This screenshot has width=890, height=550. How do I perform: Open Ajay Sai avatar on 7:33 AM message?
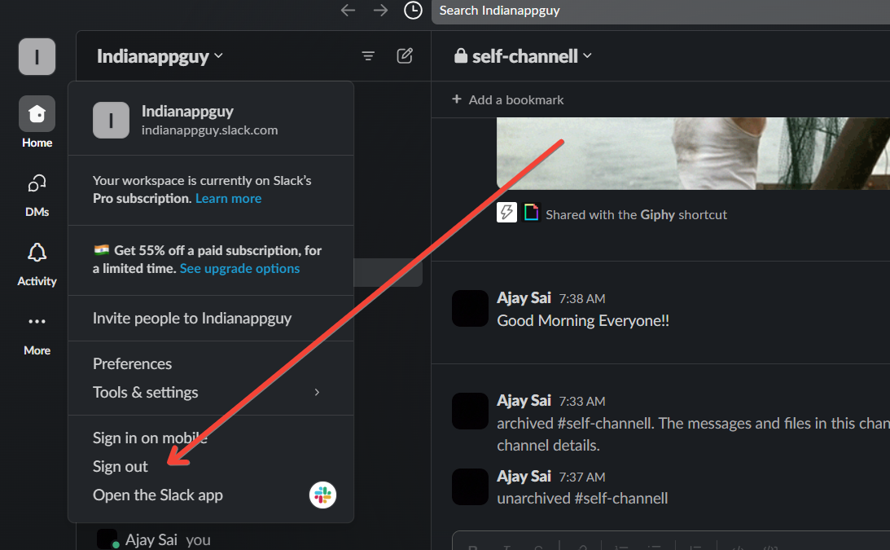coord(470,411)
